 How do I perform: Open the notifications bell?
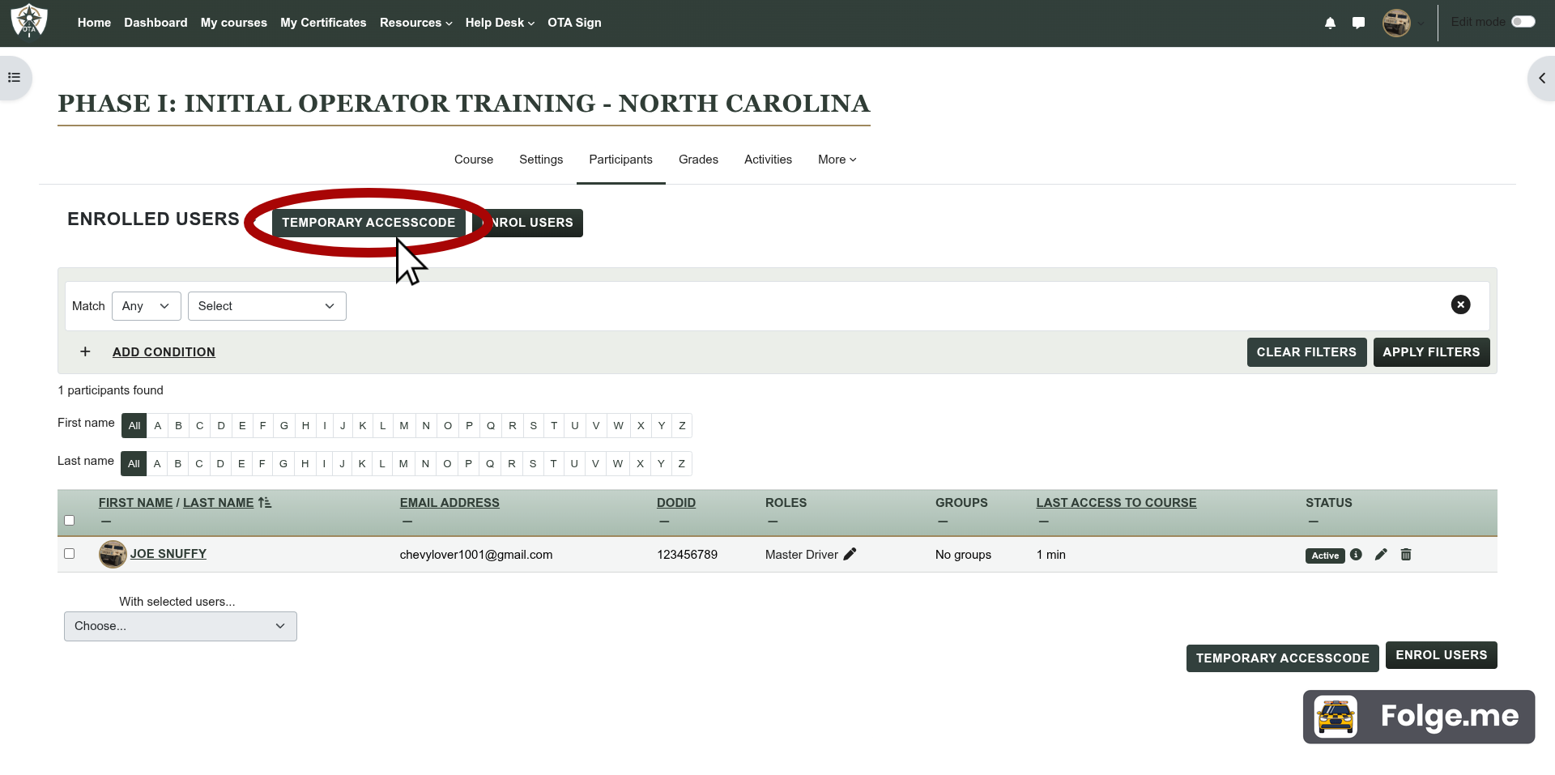(x=1330, y=23)
